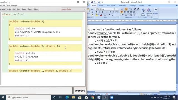This screenshot has height=100, width=178.
Task: Open font size 16 dropdown
Action: (x=118, y=9)
